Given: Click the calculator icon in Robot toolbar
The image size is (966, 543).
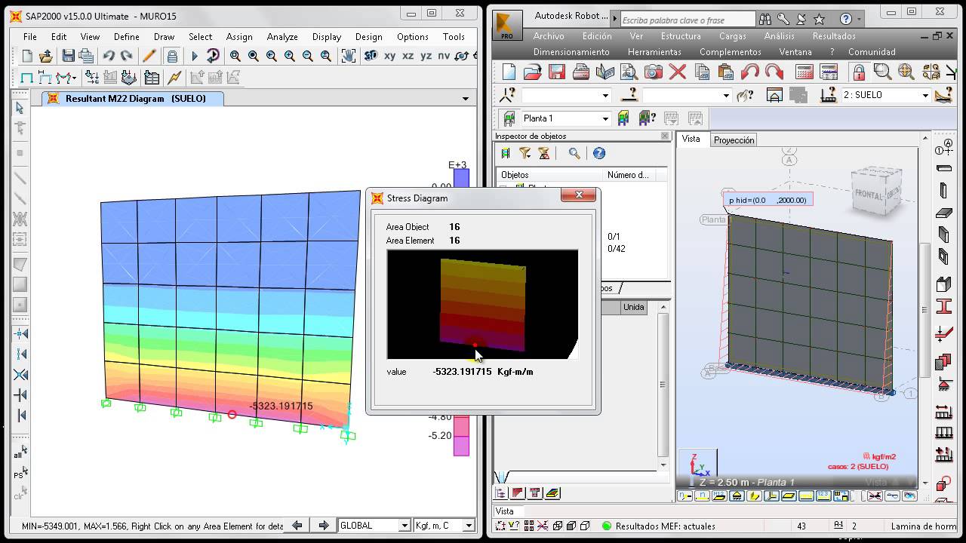Looking at the screenshot, I should [x=804, y=72].
